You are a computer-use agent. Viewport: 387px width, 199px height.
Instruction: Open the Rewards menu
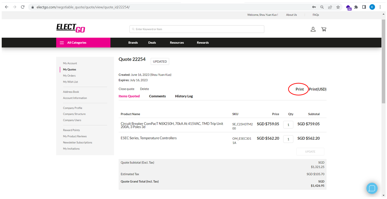click(203, 42)
